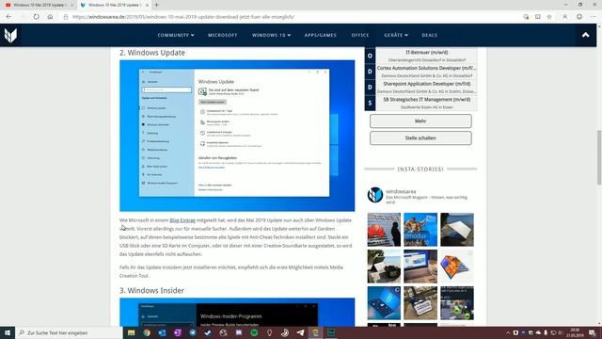Viewport: 602px width, 339px height.
Task: Open OneNote from the taskbar
Action: [178, 332]
